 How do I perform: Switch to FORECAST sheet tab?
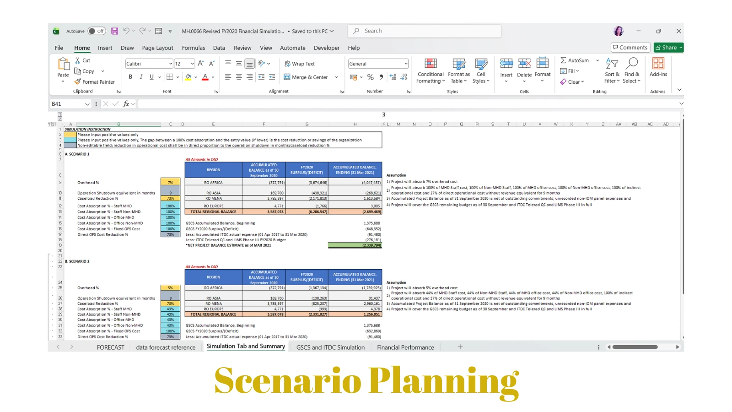pos(111,347)
